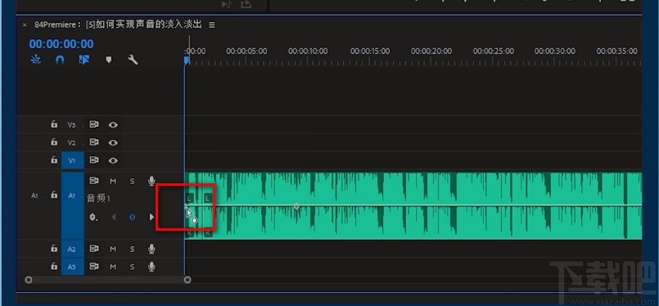Viewport: 659px width, 306px height.
Task: Go to next keyframe on A1
Action: pyautogui.click(x=151, y=218)
